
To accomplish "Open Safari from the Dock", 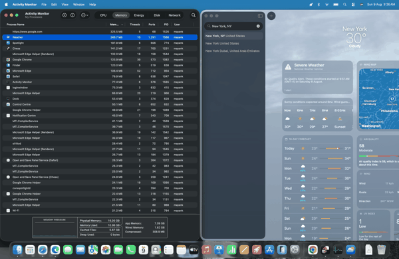I will pyautogui.click(x=43, y=250).
